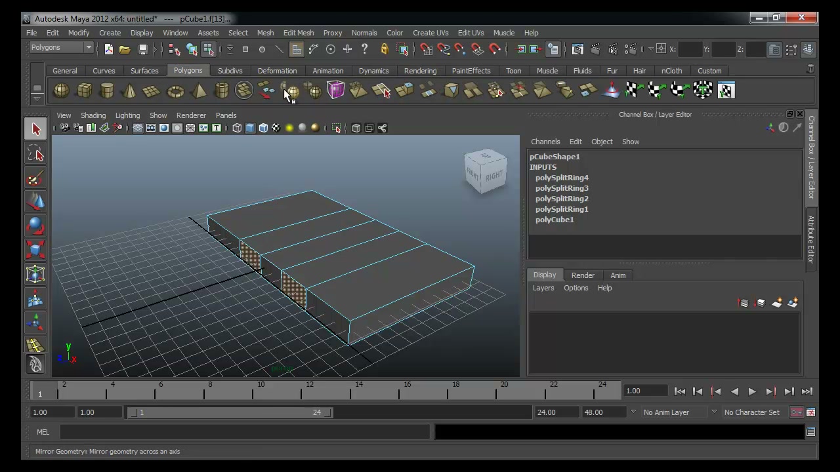Open the Panels viewport menu

(x=226, y=115)
